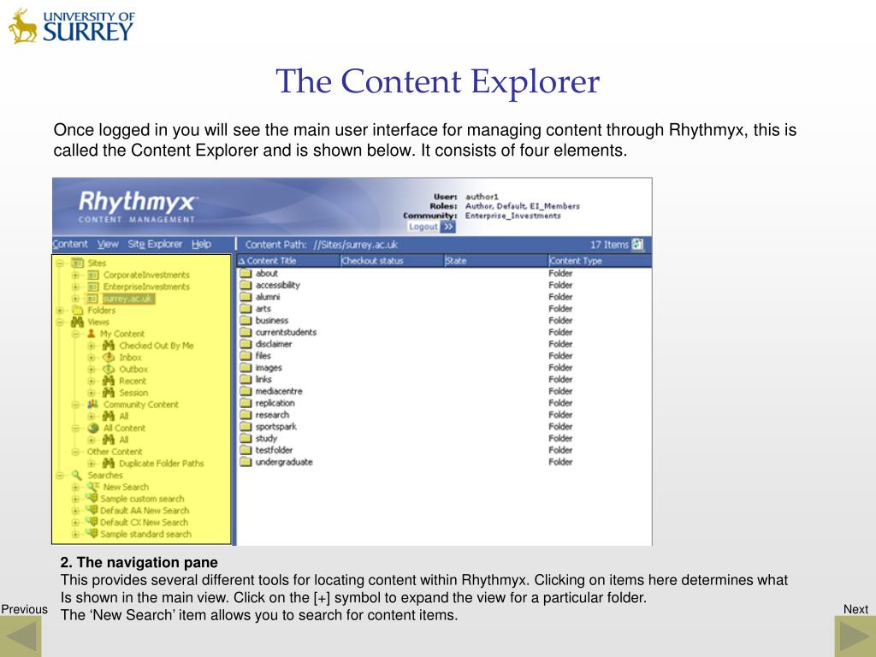
Task: Select Duplicate Folder Paths view
Action: point(162,463)
